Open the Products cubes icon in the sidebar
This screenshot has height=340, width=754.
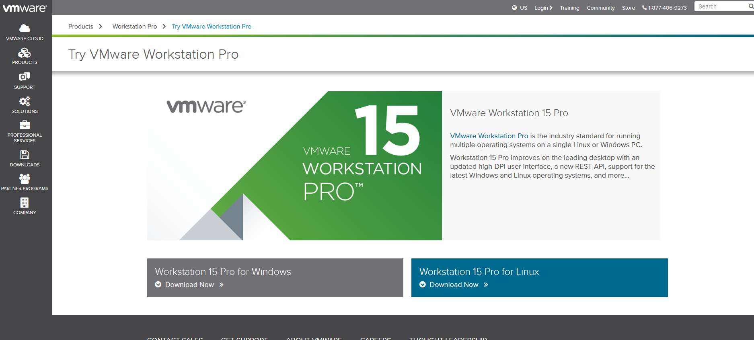(x=25, y=53)
